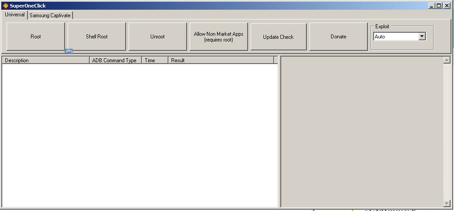Expand the Exploit dropdown arrow

[x=422, y=37]
